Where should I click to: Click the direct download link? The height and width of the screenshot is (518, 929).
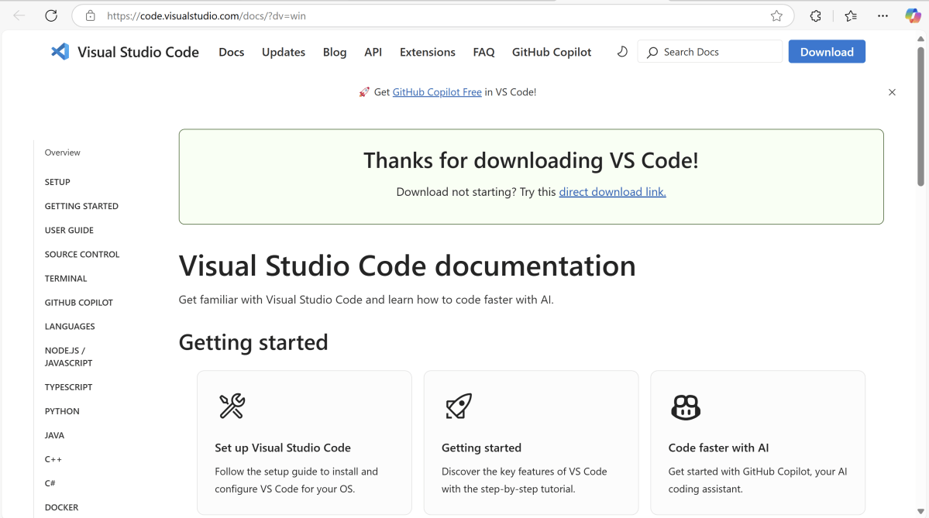pos(612,192)
